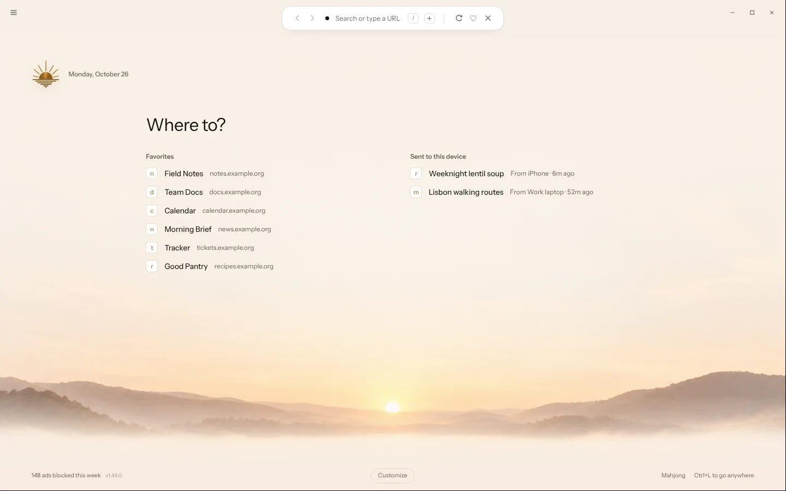Click the Lisbon walking routes 'm' icon
Viewport: 786px width, 491px height.
(416, 192)
